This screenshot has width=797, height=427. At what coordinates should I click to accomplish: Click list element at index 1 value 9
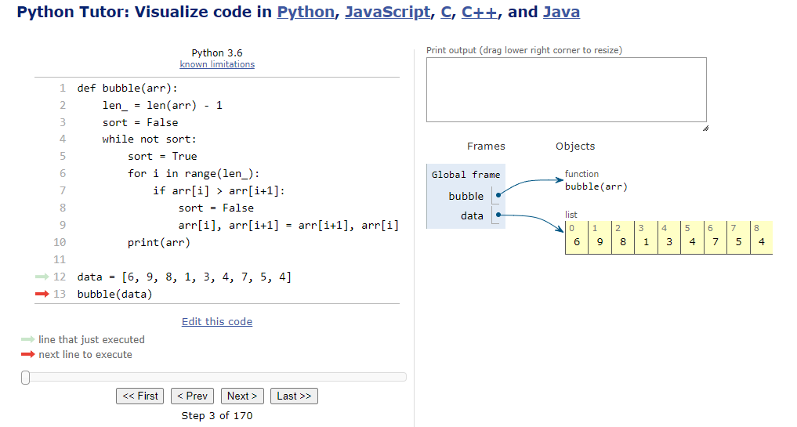600,237
